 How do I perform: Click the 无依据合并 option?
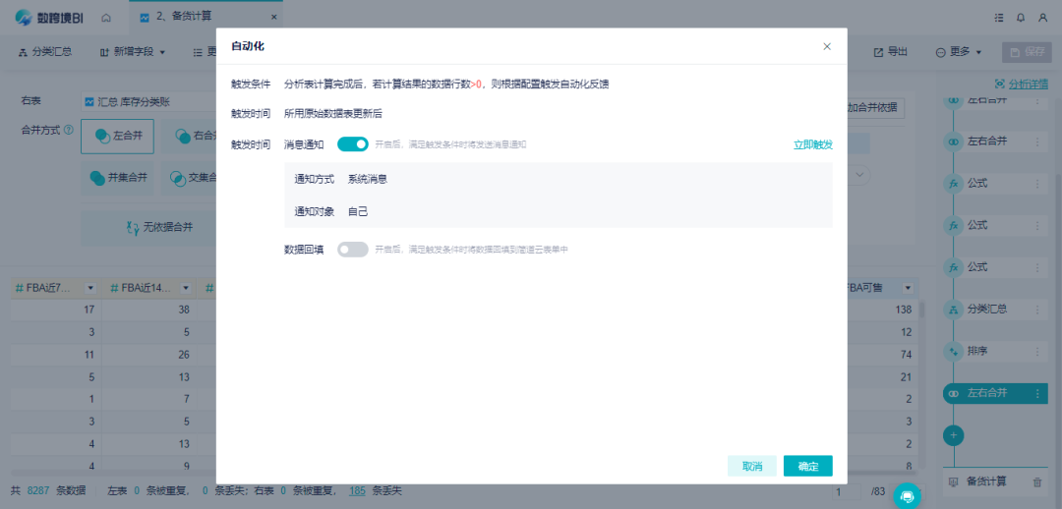pos(161,227)
